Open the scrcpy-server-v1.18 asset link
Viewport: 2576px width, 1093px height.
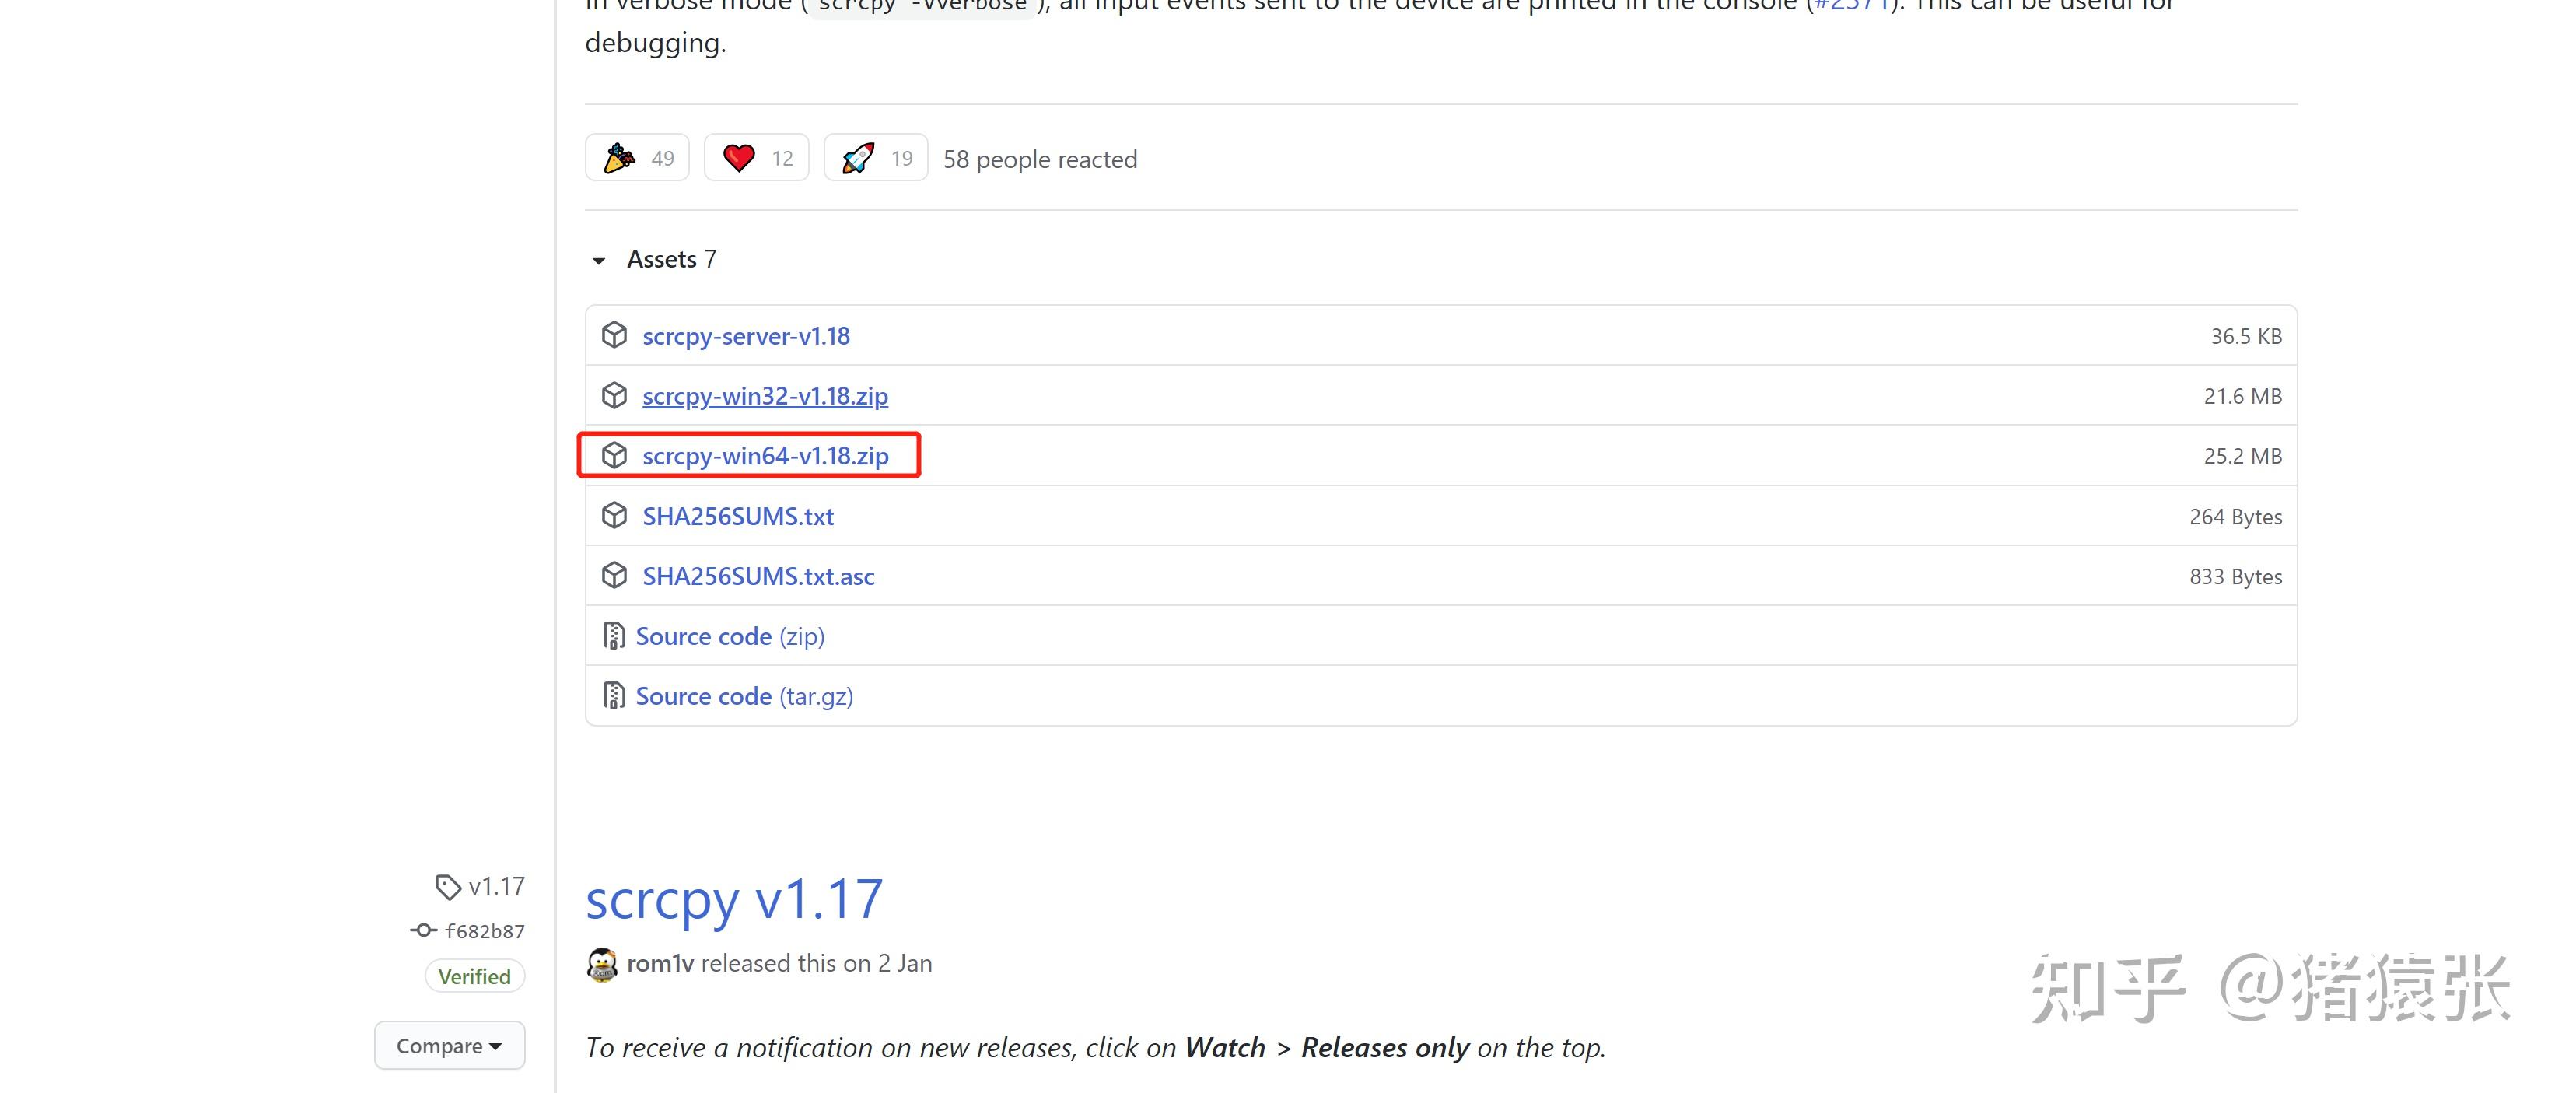[x=746, y=336]
